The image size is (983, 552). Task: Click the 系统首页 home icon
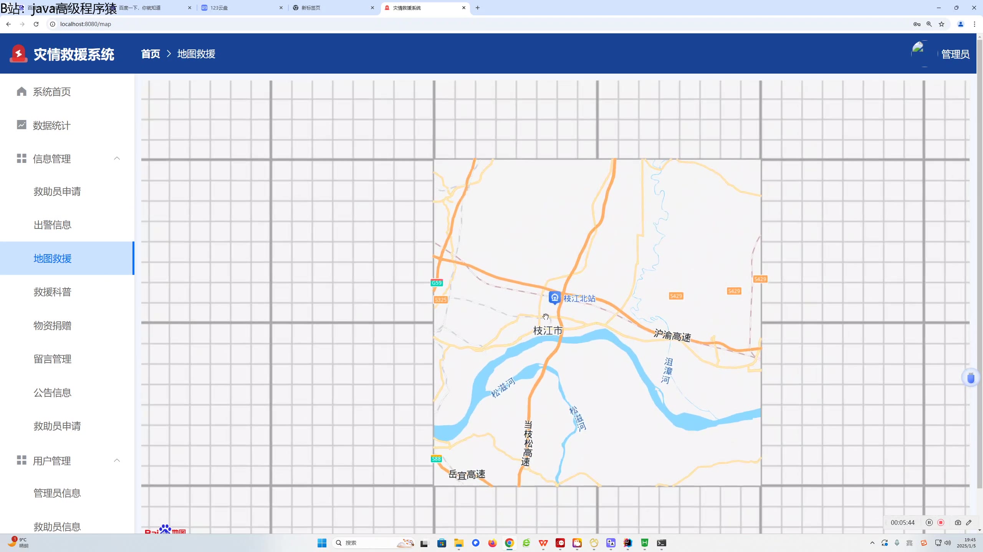coord(22,92)
